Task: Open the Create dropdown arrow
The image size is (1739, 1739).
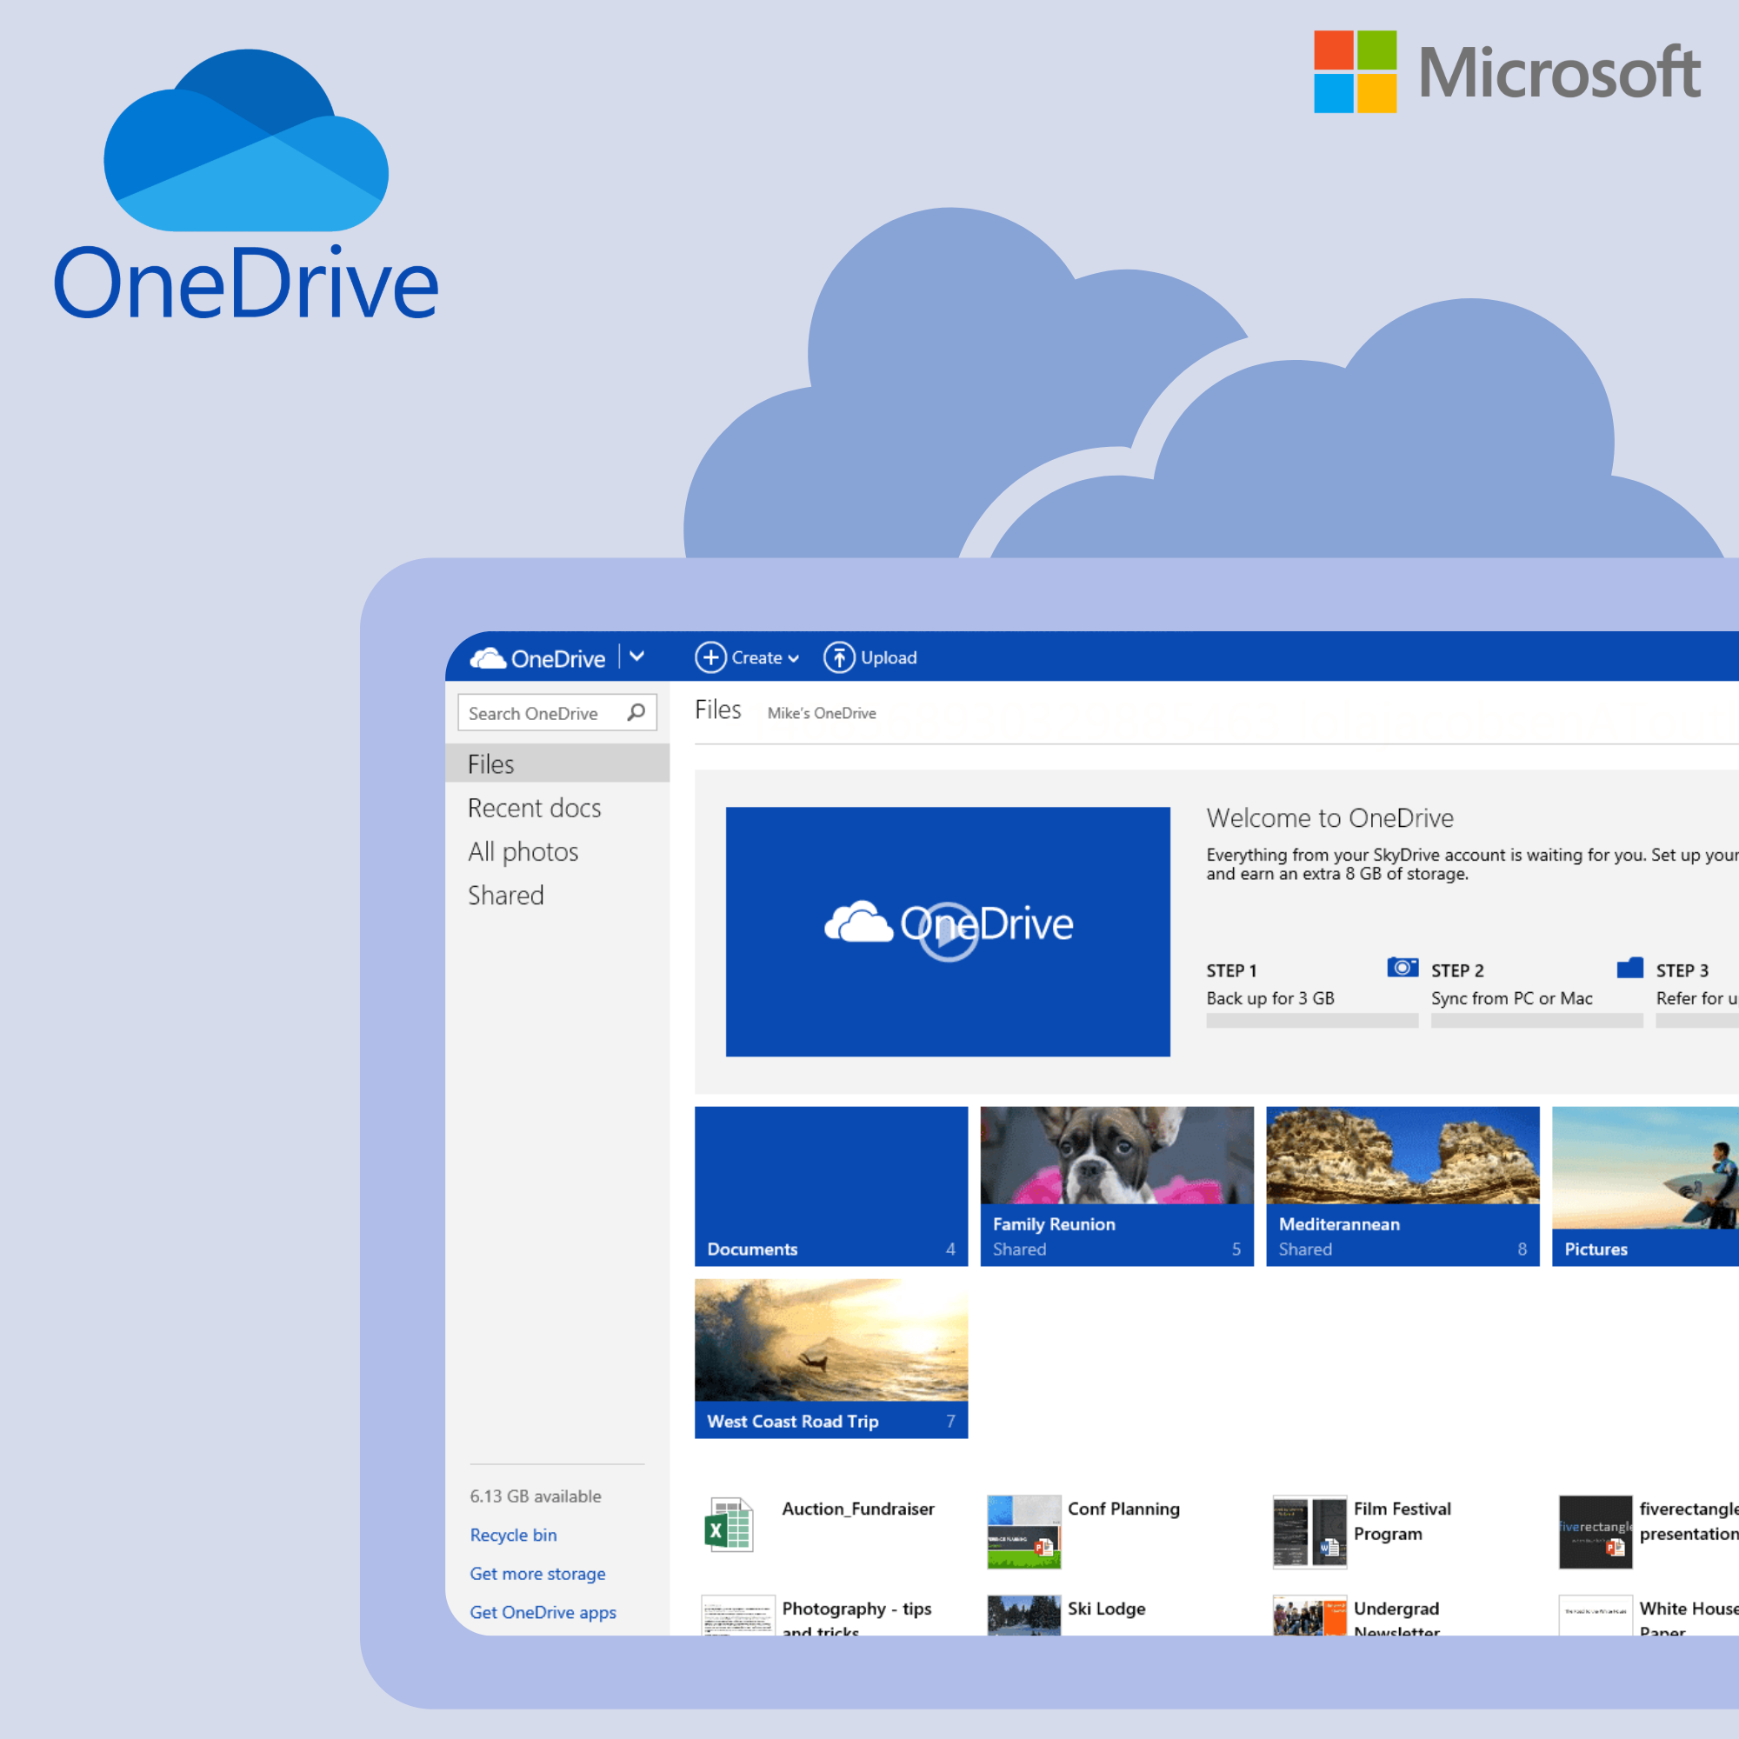Action: pos(794,659)
